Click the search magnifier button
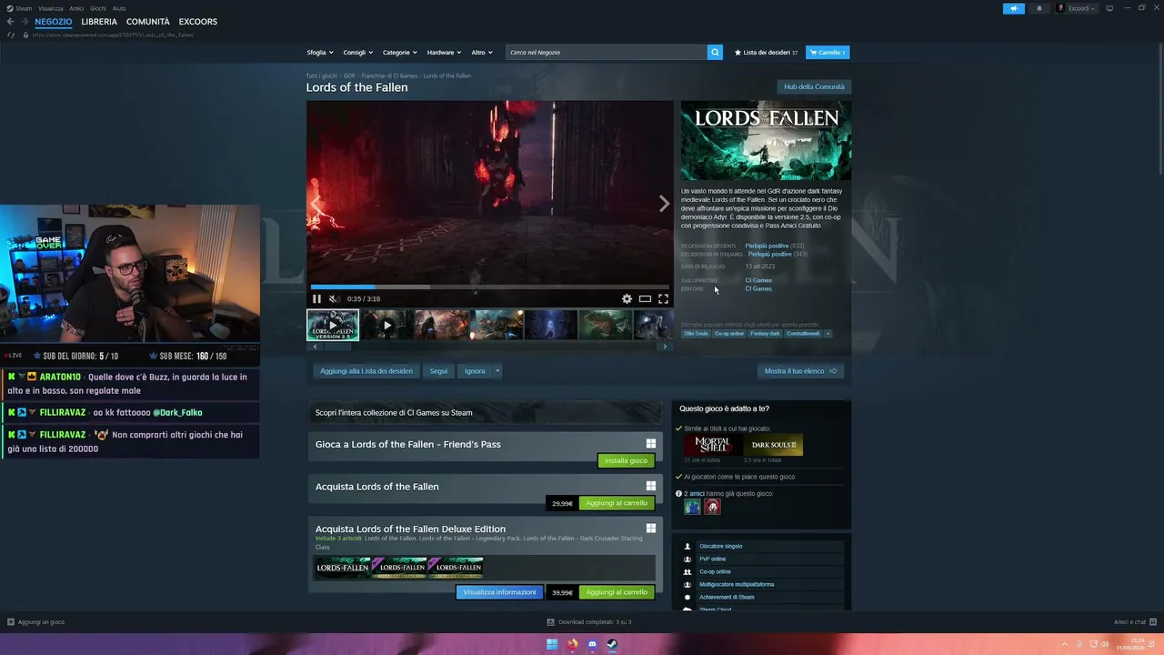1164x655 pixels. (715, 52)
